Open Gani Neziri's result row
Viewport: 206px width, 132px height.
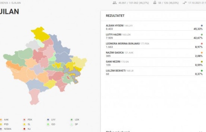click(153, 63)
